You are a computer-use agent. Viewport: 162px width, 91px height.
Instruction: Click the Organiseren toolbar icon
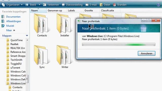tap(3, 5)
